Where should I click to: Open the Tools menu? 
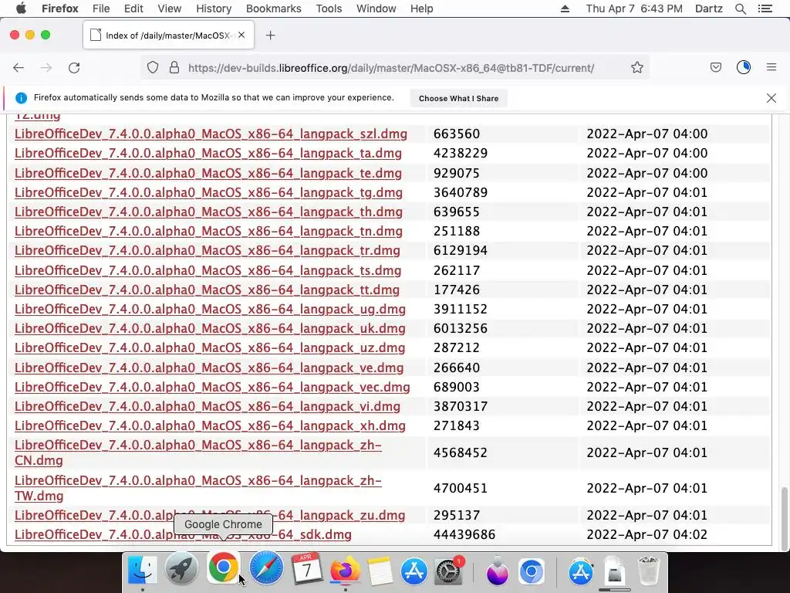[329, 8]
